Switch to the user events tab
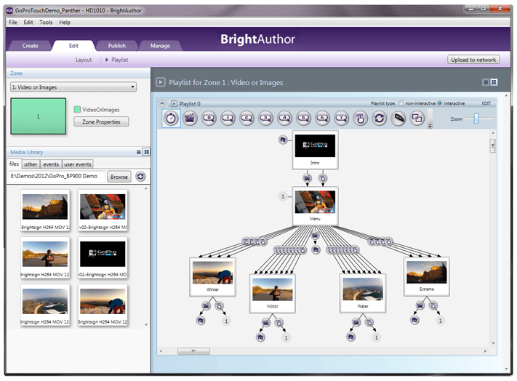Screen dimensions: 517x381 pos(78,164)
